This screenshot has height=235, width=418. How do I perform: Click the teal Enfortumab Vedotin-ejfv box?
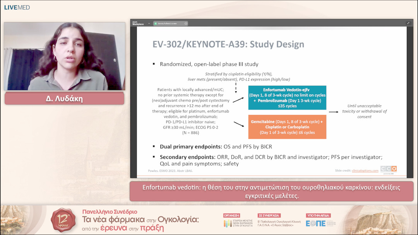click(287, 98)
